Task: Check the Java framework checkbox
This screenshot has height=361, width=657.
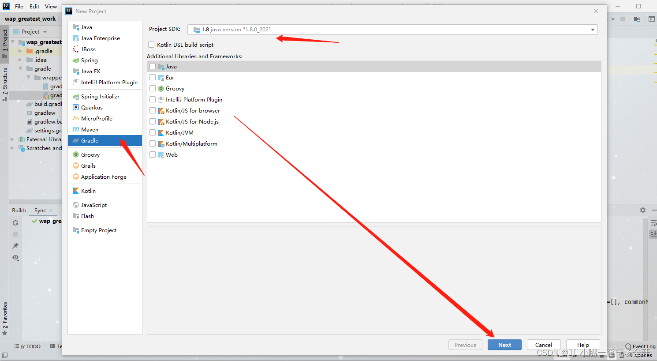Action: [153, 67]
